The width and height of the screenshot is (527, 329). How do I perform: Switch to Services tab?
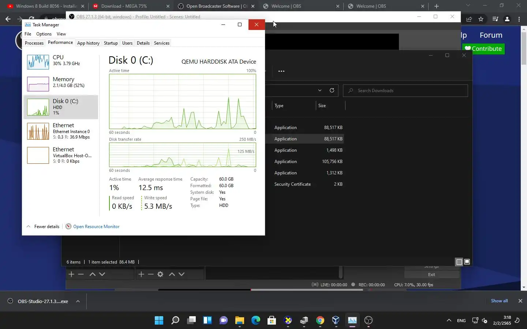[162, 43]
